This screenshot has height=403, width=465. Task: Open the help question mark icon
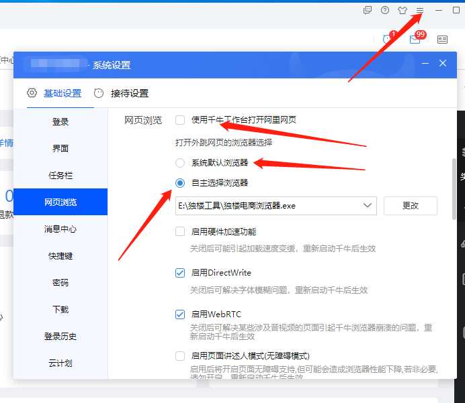[385, 10]
